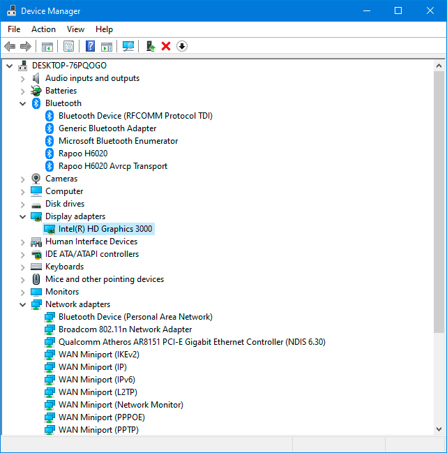This screenshot has width=447, height=453.
Task: Expand the Monitors chevron
Action: 22,292
